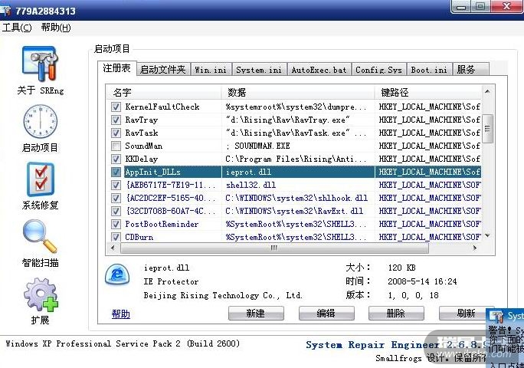Switch to the 服务 tab
524x368 pixels.
[x=470, y=70]
